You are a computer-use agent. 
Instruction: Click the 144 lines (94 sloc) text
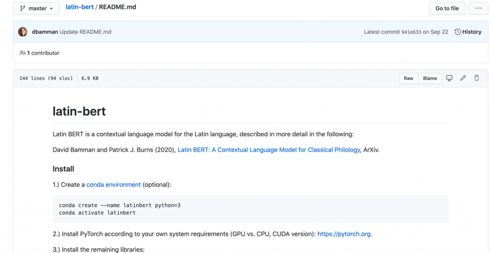click(46, 78)
